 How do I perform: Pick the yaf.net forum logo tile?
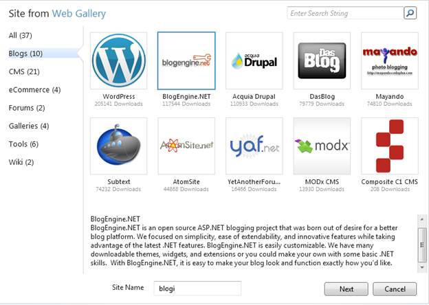coord(254,146)
